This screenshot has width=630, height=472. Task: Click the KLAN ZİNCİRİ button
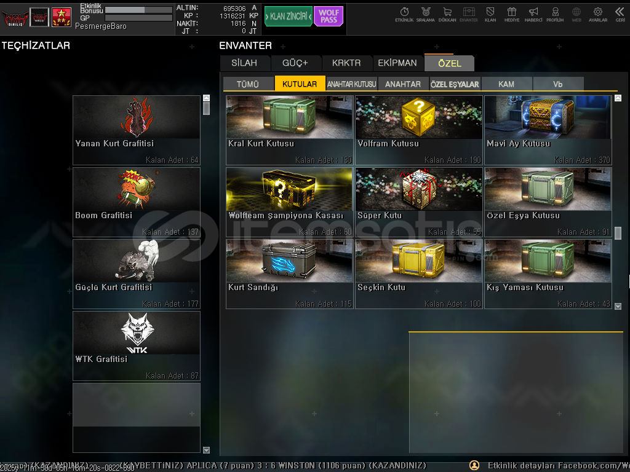(288, 17)
